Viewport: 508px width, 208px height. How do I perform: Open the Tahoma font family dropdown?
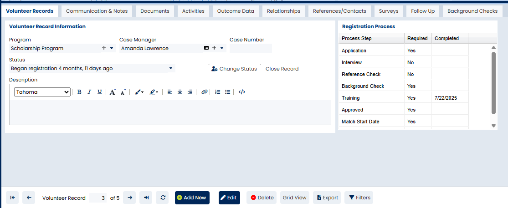[x=42, y=92]
